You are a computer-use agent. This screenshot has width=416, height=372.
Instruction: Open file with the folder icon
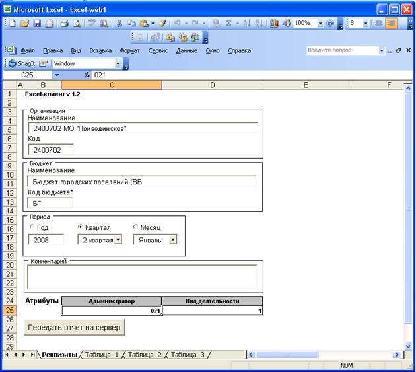pyautogui.click(x=25, y=23)
